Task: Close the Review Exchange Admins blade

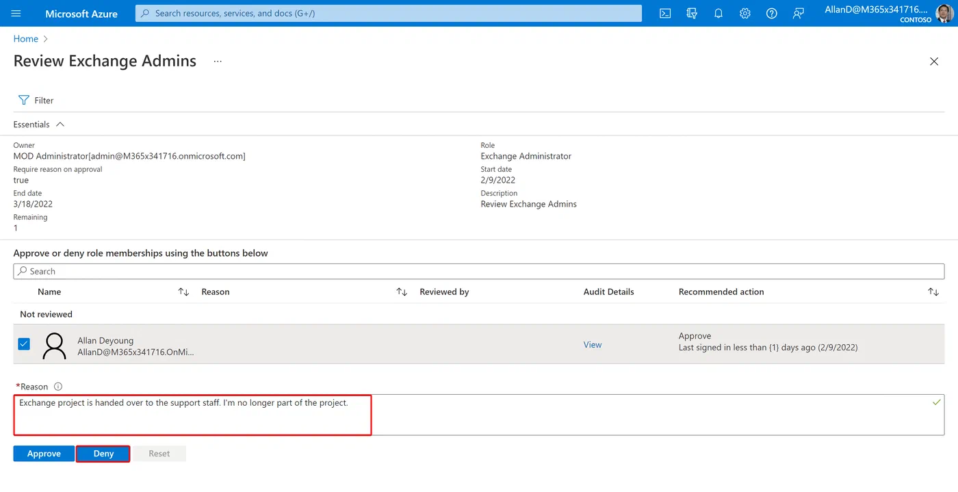Action: (x=934, y=62)
